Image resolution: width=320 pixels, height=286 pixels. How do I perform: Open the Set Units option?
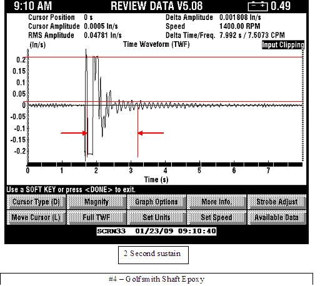(156, 217)
